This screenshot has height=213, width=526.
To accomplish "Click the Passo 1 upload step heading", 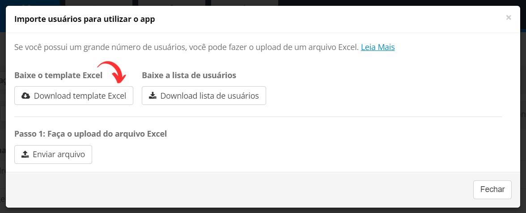I will point(90,134).
